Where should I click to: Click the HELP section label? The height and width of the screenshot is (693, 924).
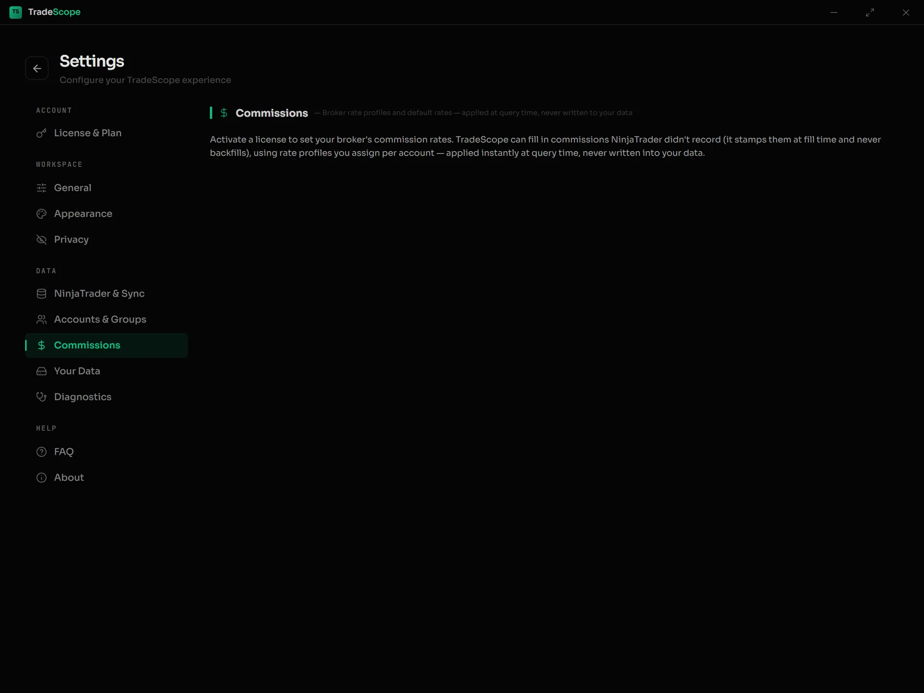tap(46, 428)
